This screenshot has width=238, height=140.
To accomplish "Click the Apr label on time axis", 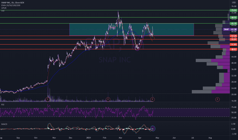I will tap(140, 138).
